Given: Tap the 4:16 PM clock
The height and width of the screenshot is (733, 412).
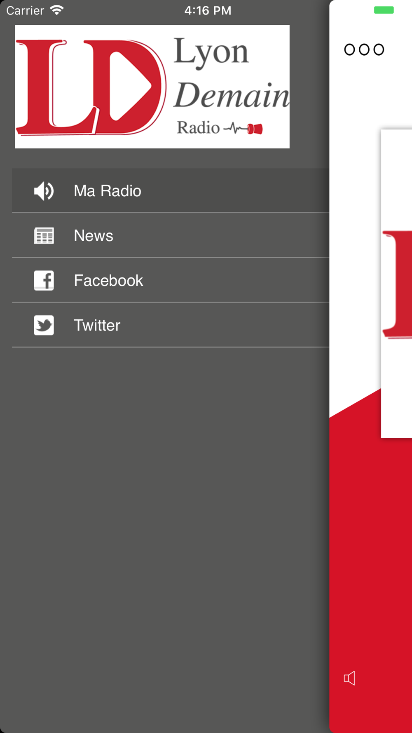Looking at the screenshot, I should pyautogui.click(x=208, y=10).
